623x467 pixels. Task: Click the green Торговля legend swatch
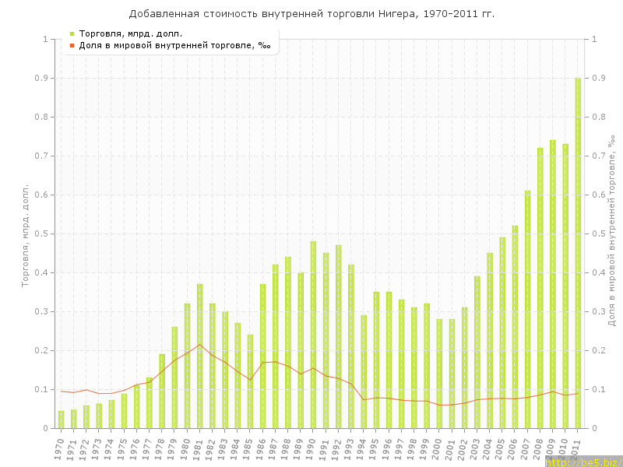point(72,33)
